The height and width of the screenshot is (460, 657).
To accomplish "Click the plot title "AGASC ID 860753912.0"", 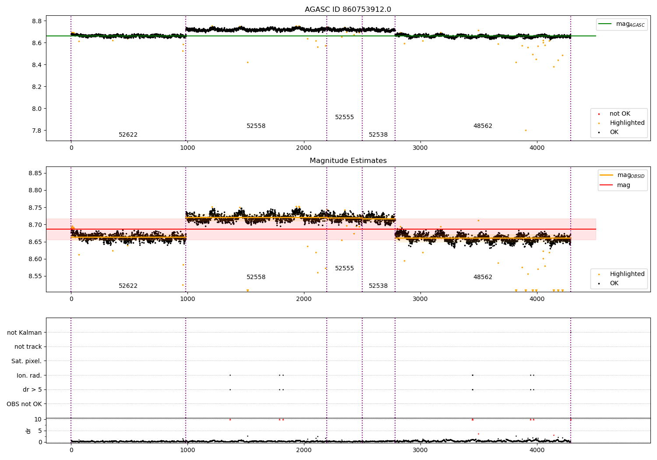I will (x=348, y=10).
